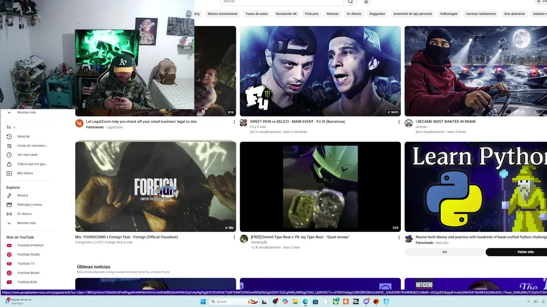
Task: Open the Learn Python ad thumbnail
Action: 476,187
